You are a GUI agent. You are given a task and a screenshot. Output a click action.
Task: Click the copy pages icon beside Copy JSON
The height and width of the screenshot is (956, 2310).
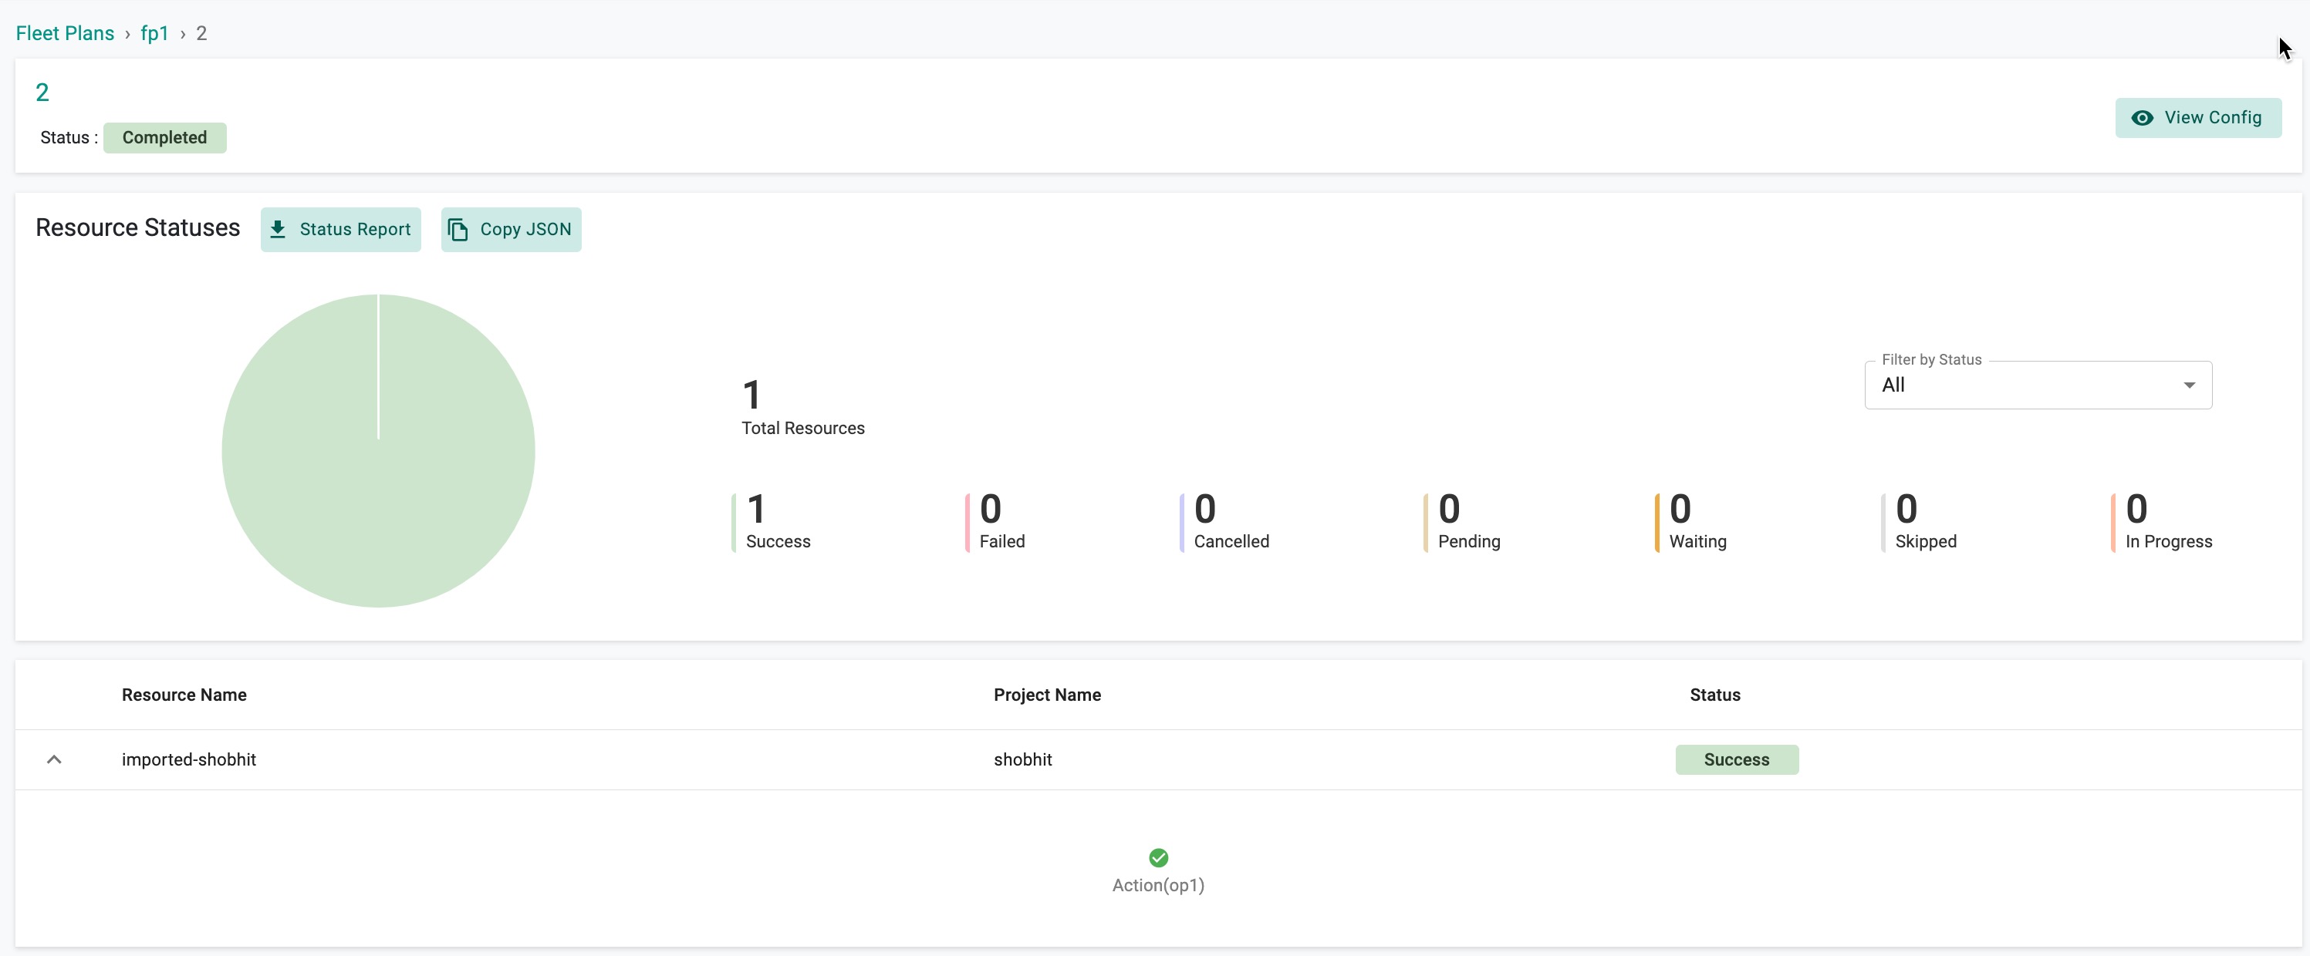click(x=458, y=230)
